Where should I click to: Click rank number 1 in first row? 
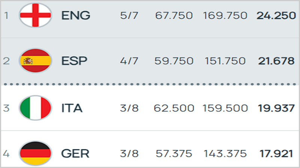pyautogui.click(x=6, y=15)
